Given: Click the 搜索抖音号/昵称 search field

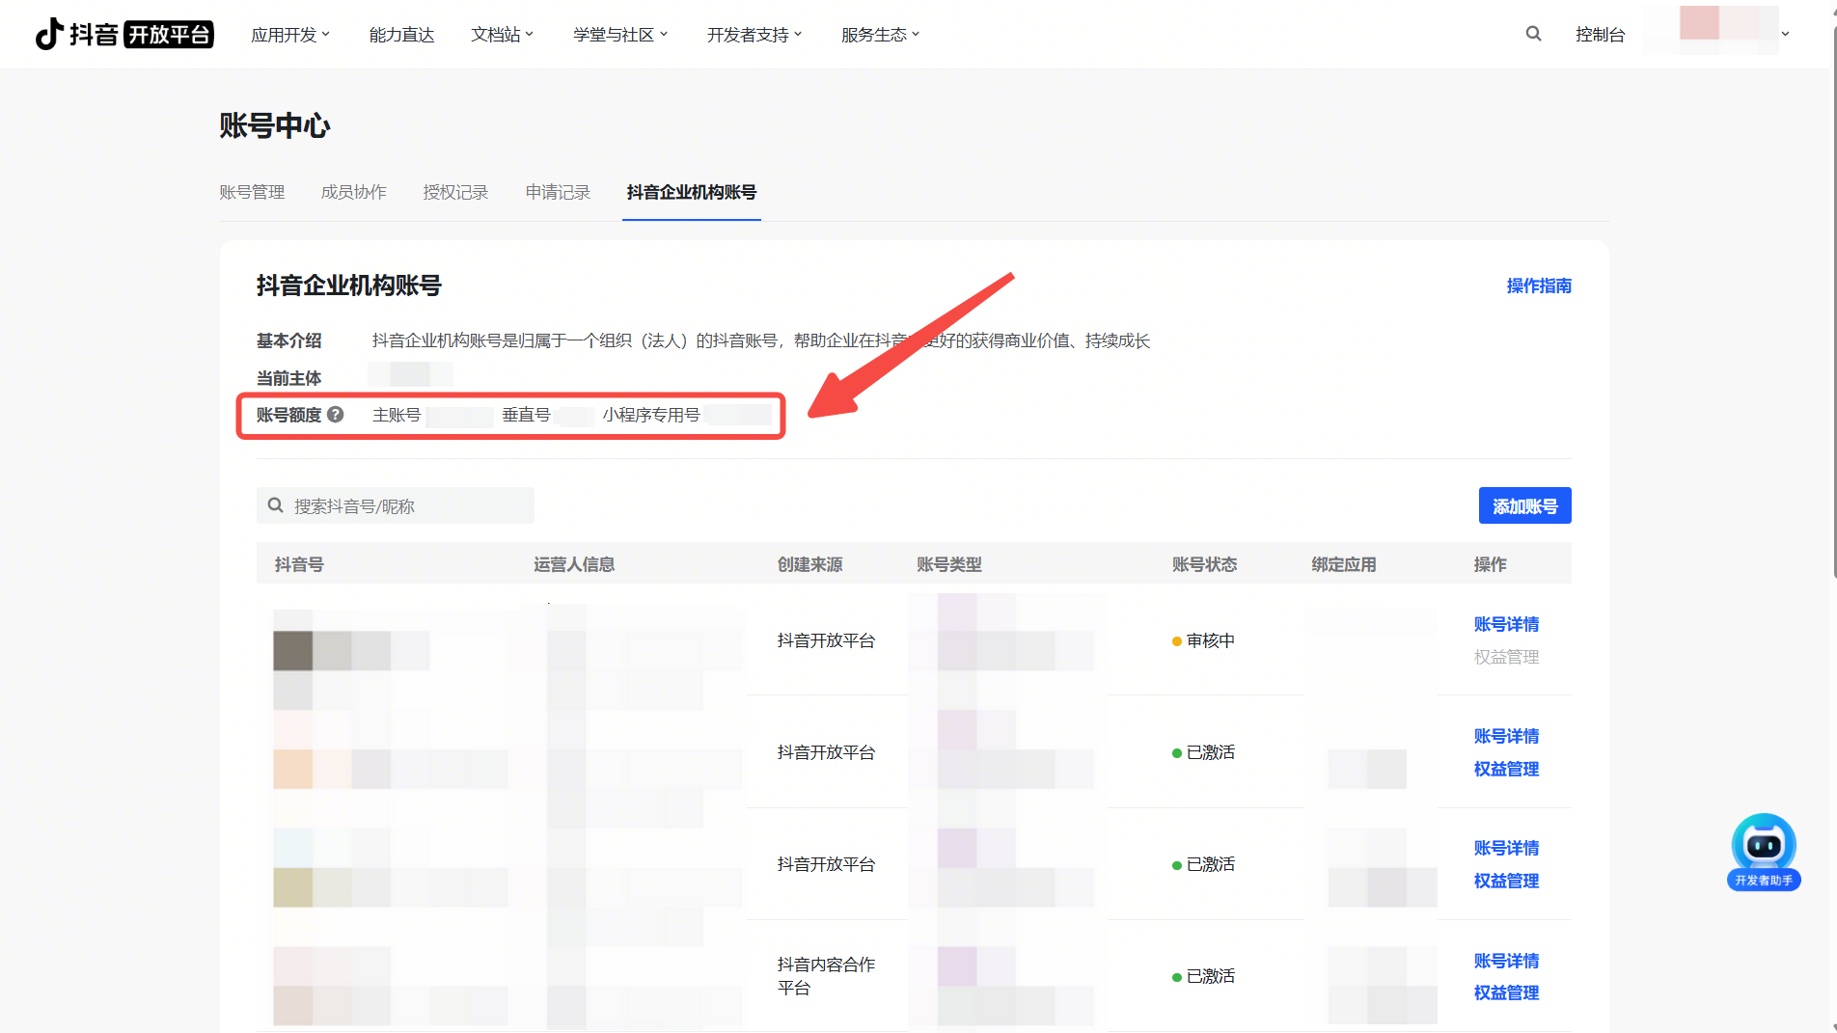Looking at the screenshot, I should [x=405, y=506].
